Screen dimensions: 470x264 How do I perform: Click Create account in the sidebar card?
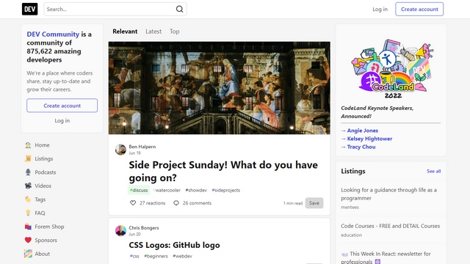pos(62,106)
